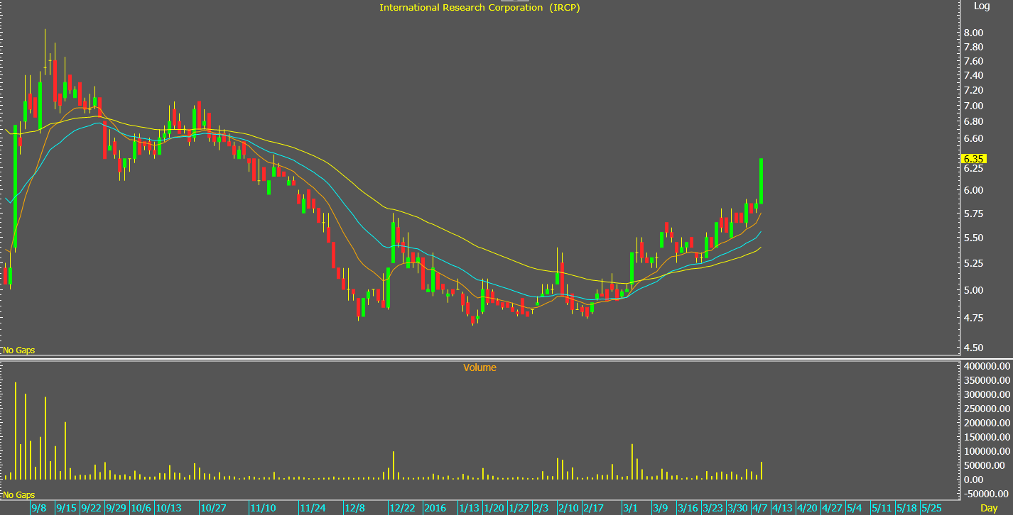This screenshot has height=515, width=1013.
Task: Click the 5.00 price axis label
Action: [974, 290]
